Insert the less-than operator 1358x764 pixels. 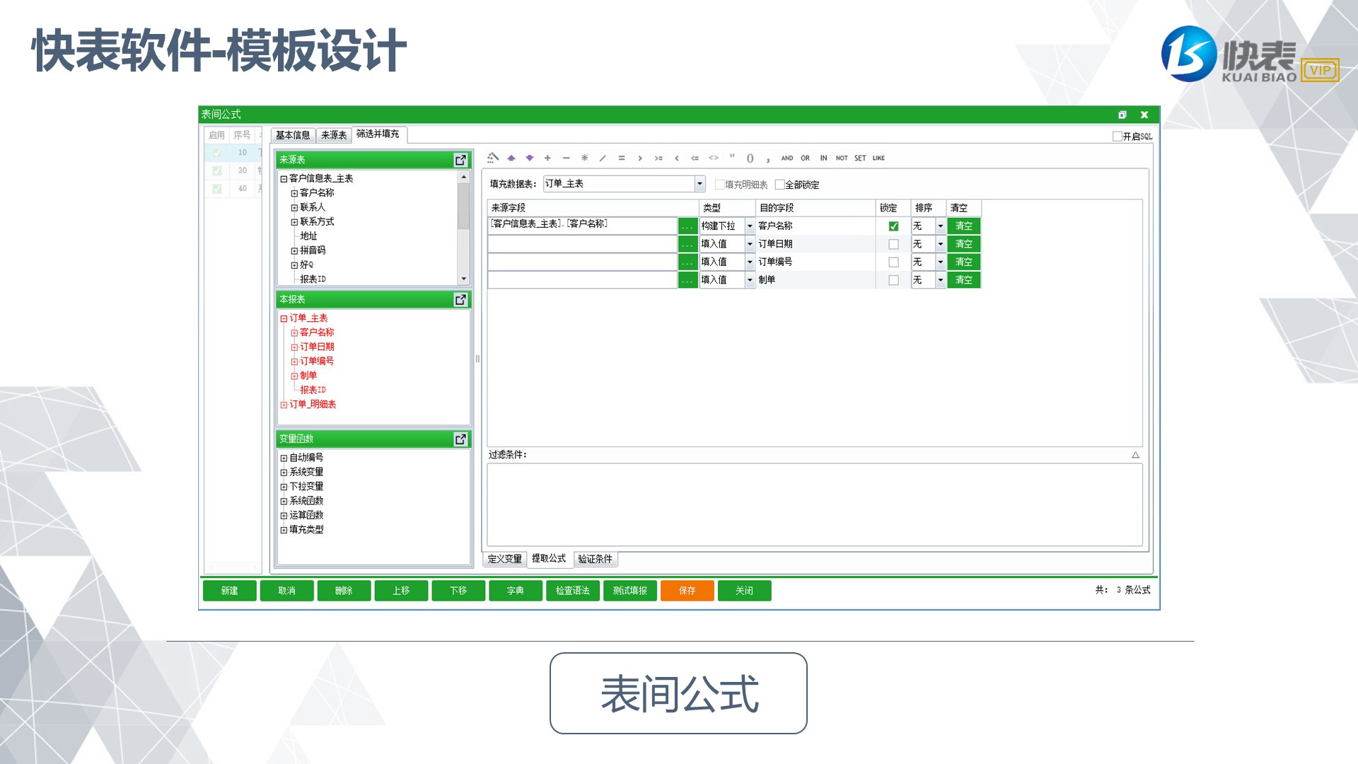point(677,158)
